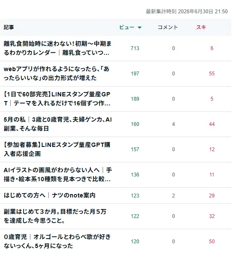Open article 離乳食開始時に迷わない!初期～中期
Screen dimensions: 233x254
[58, 48]
